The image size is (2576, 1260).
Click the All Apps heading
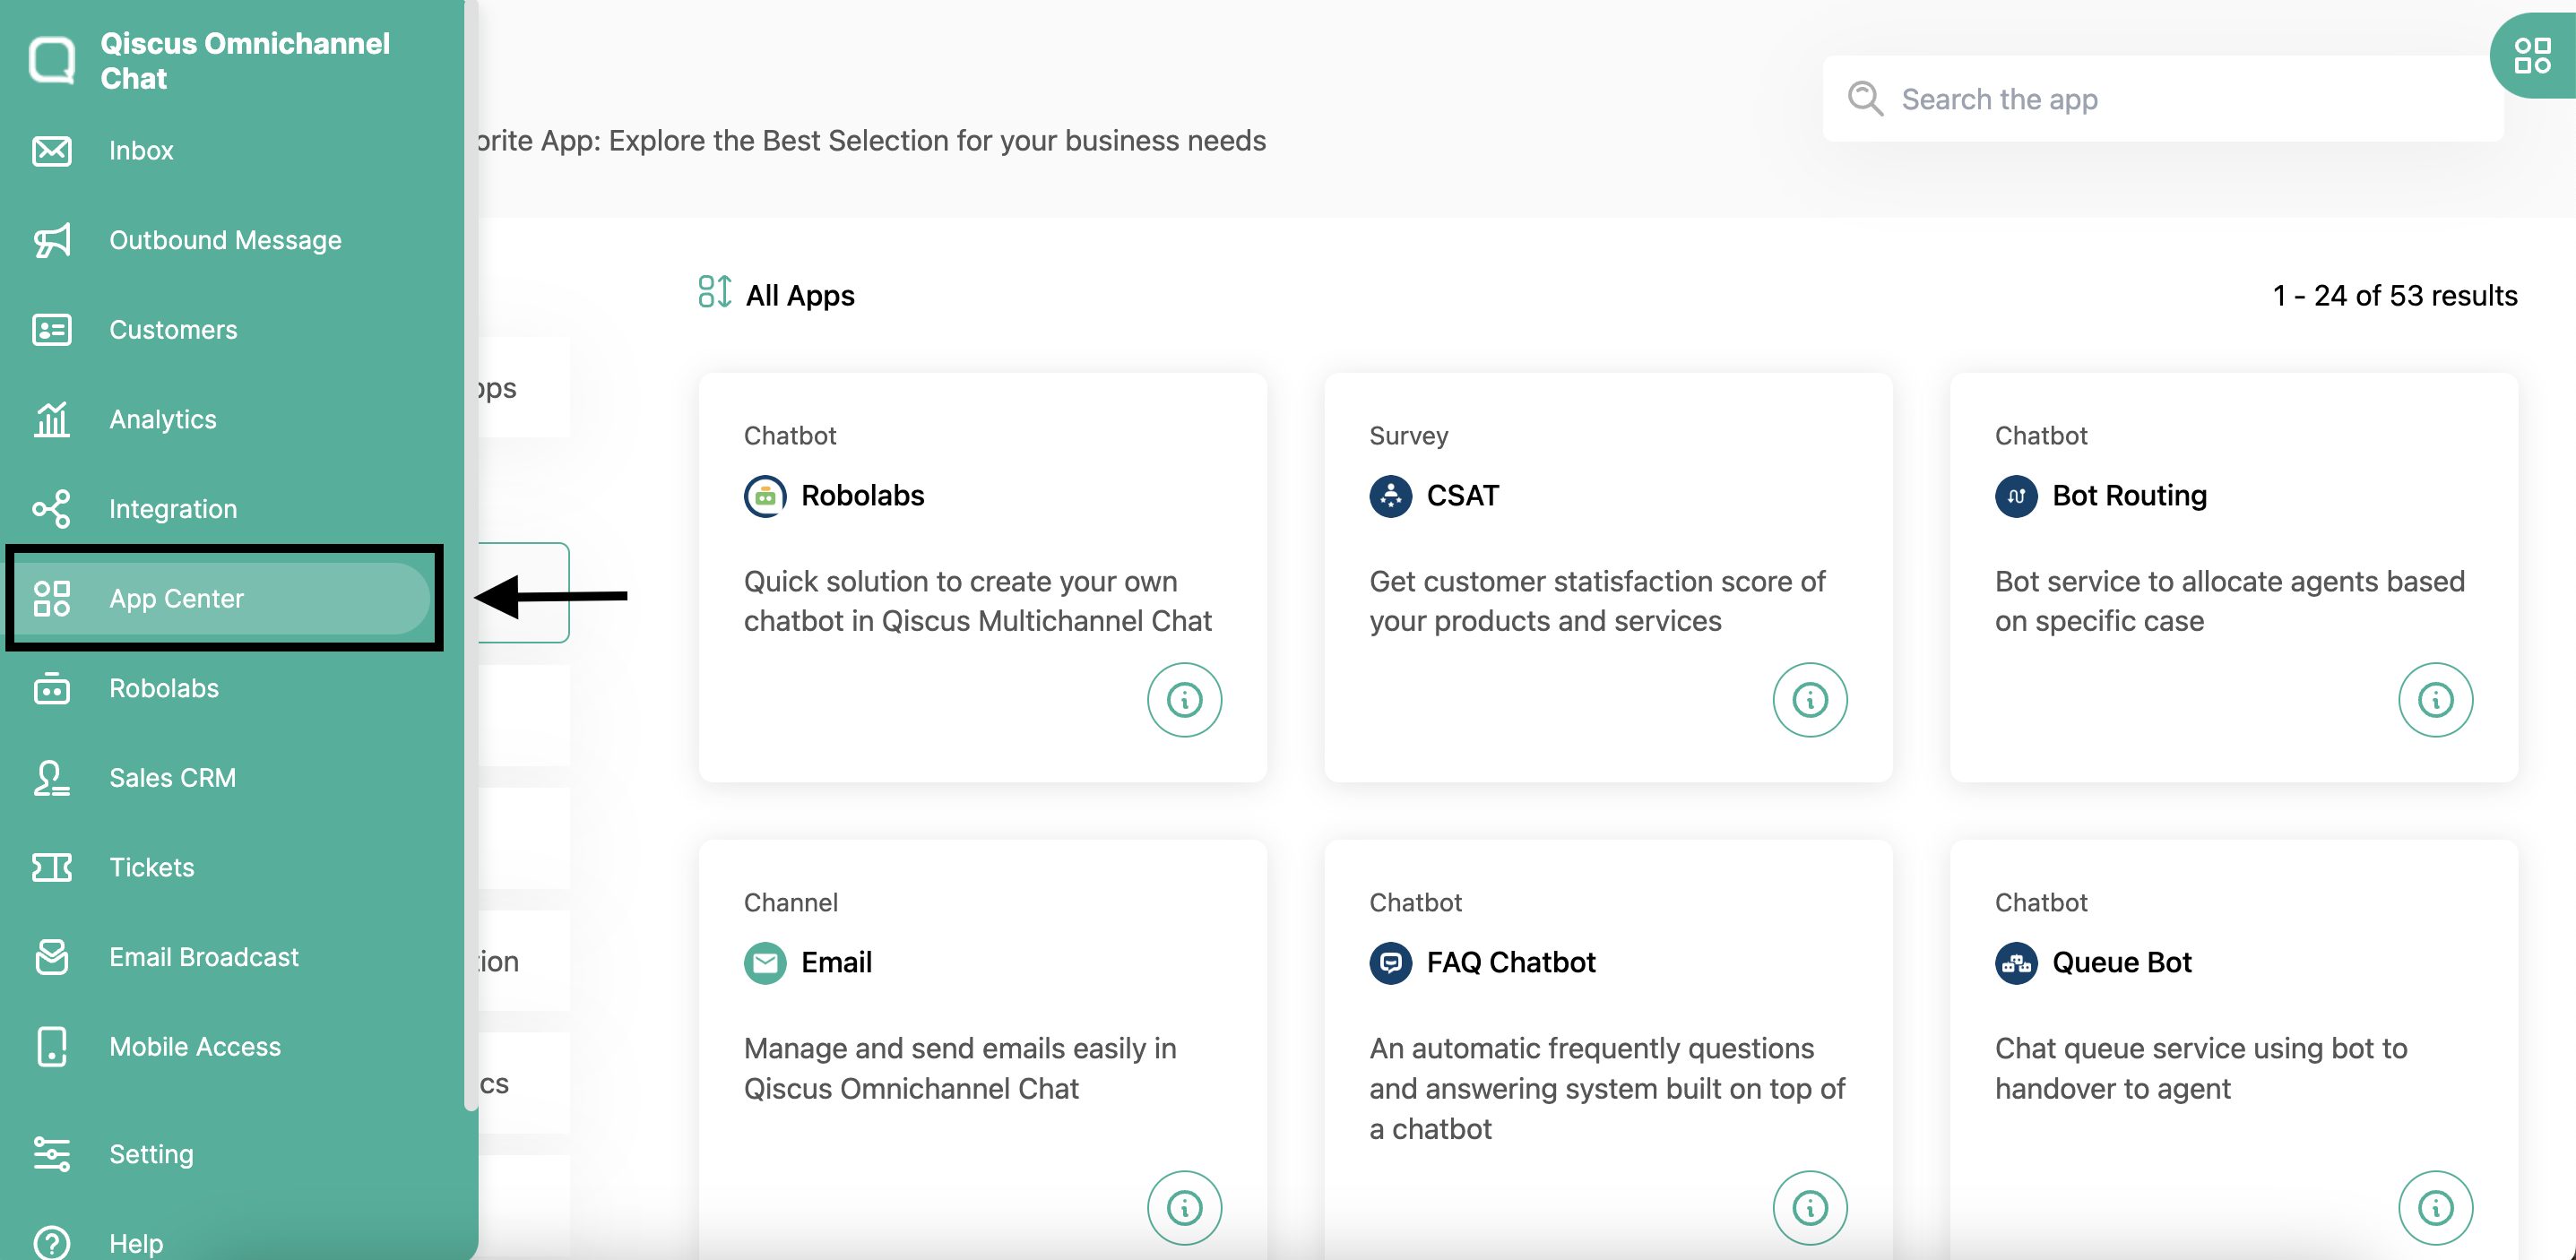800,296
